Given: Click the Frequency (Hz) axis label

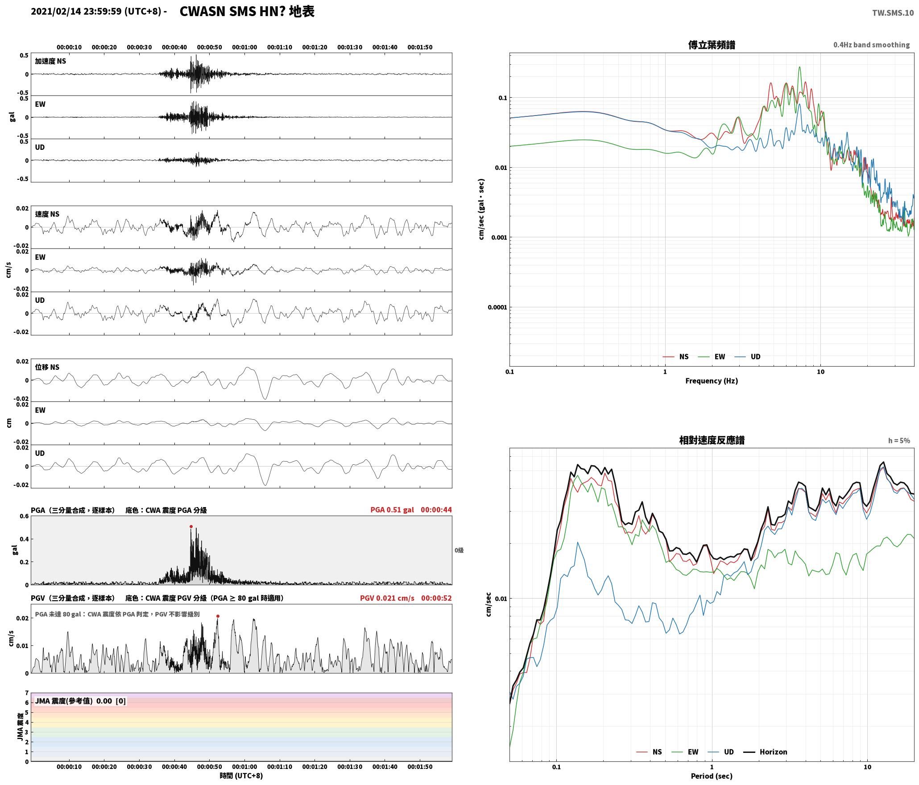Looking at the screenshot, I should [712, 381].
